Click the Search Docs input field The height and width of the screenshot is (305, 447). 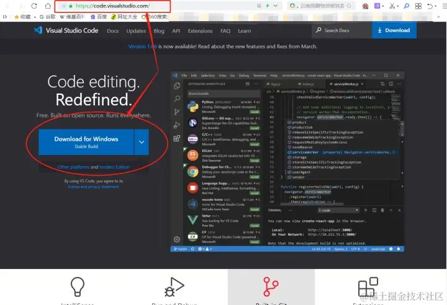[x=342, y=30]
